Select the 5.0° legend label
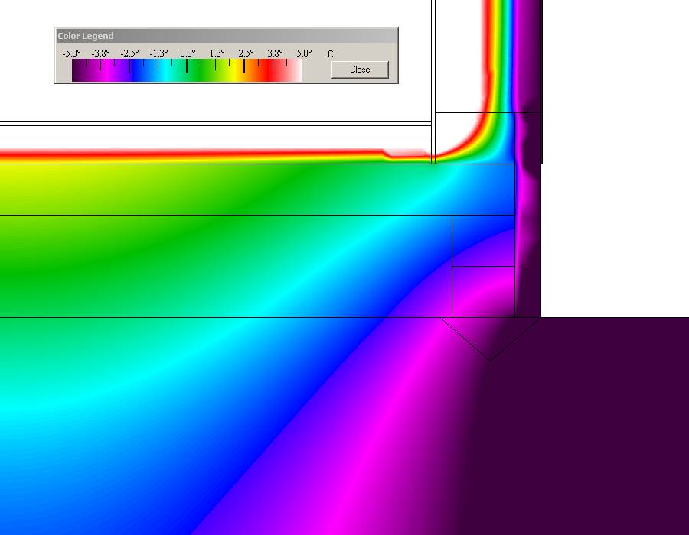This screenshot has width=689, height=535. pyautogui.click(x=304, y=53)
